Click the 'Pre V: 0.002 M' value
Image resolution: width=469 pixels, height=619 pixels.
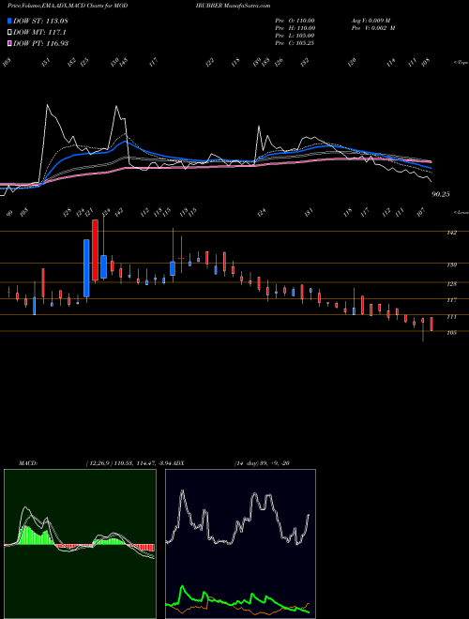tap(373, 28)
